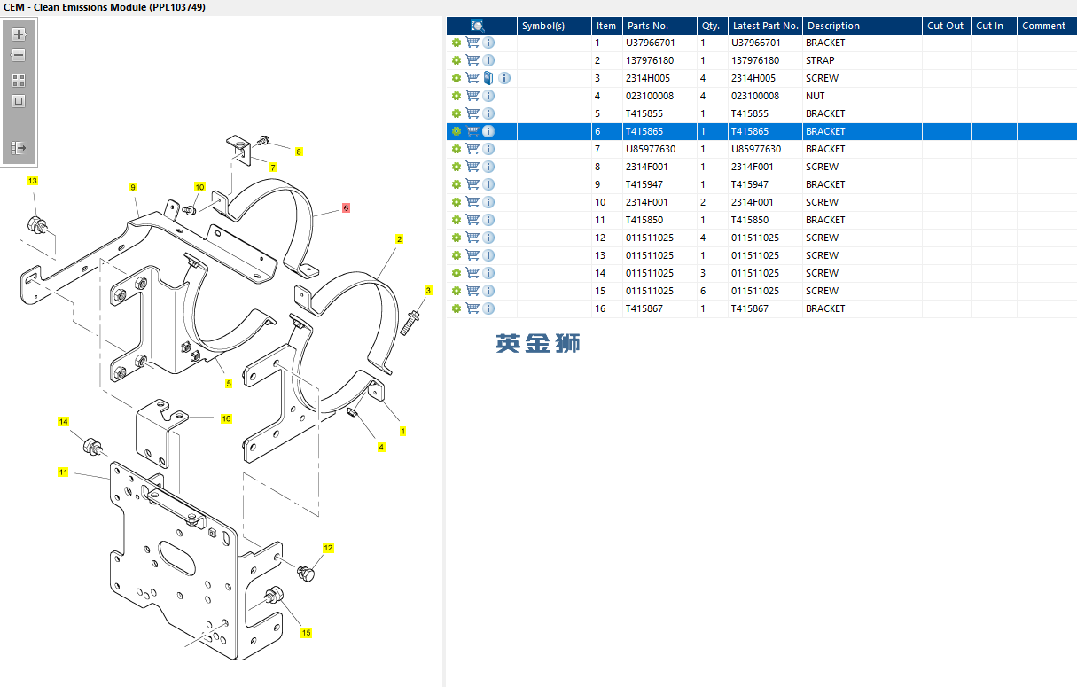Screen dimensions: 1077x687
Task: Open info for item 3 screw 2314H005
Action: (504, 78)
